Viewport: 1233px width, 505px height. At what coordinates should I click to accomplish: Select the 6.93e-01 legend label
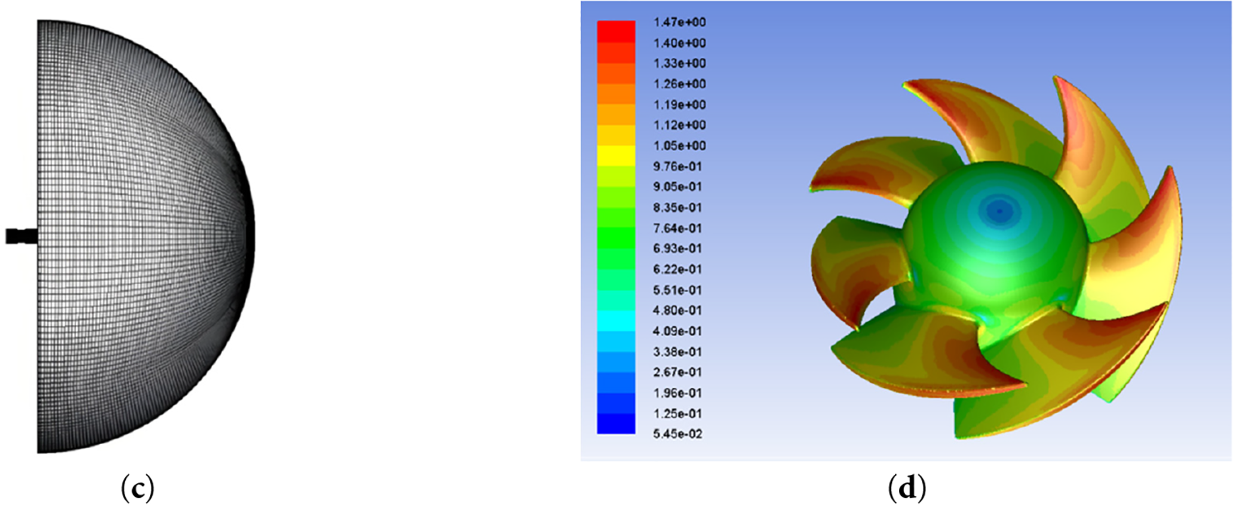click(x=677, y=249)
